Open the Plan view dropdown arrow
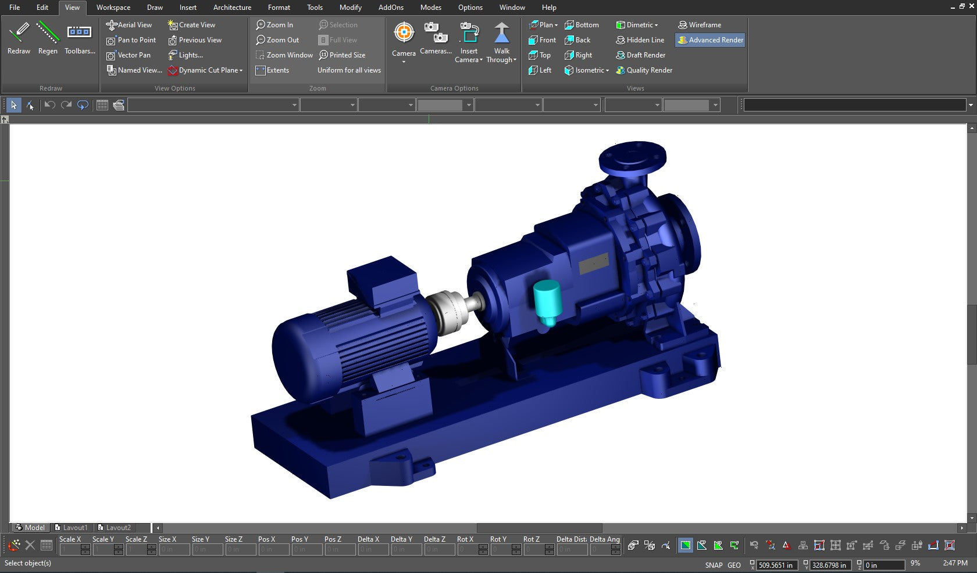This screenshot has width=977, height=573. click(x=556, y=25)
